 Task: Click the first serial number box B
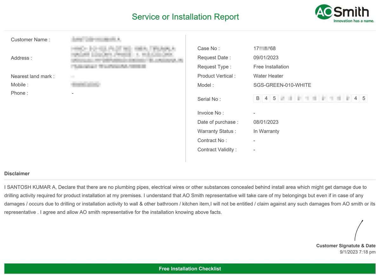[257, 98]
